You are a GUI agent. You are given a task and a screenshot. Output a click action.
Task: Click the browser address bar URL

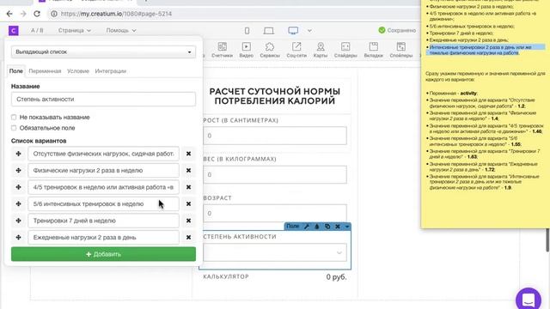(116, 14)
